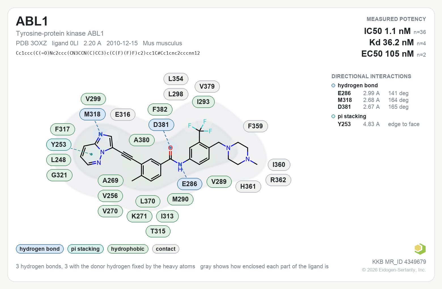Click the pi stacking legend marker circle
This screenshot has height=289, width=442.
click(333, 116)
